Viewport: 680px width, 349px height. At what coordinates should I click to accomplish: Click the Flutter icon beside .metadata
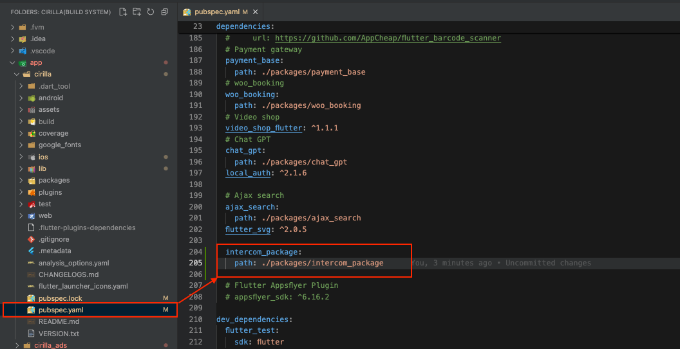point(31,251)
